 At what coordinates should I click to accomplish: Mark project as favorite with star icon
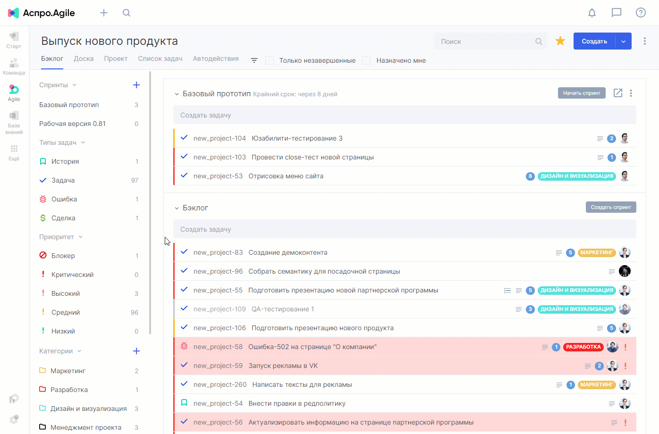coord(560,41)
